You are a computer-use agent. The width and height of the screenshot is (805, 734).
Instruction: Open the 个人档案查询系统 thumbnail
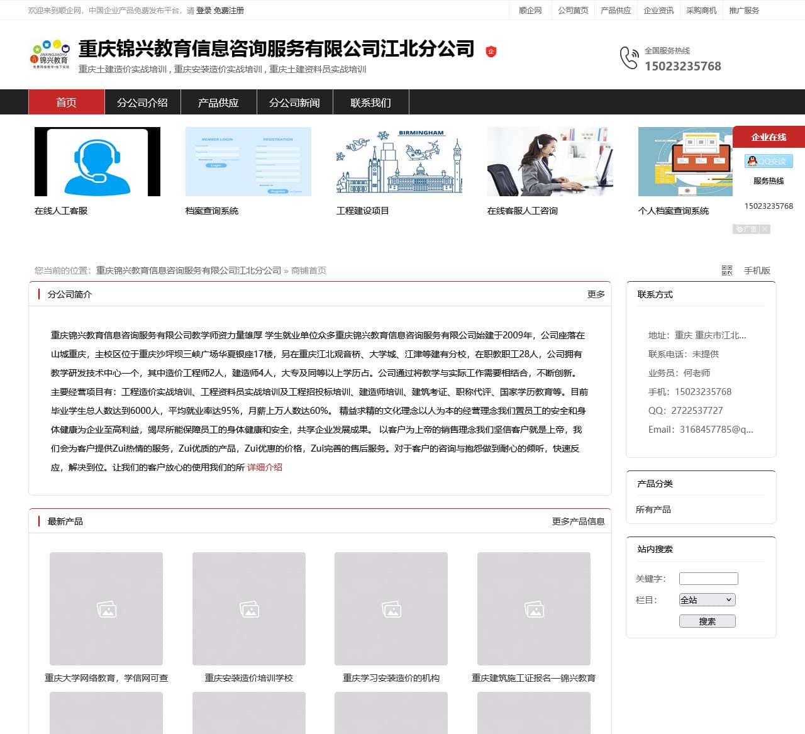coord(686,162)
